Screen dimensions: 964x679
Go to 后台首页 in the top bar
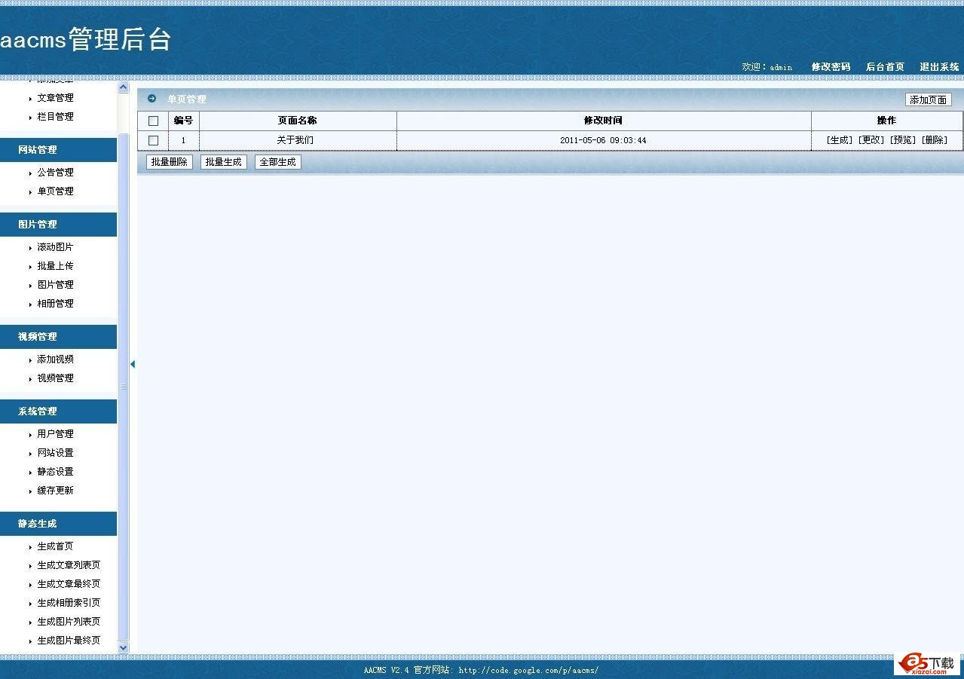pyautogui.click(x=885, y=67)
